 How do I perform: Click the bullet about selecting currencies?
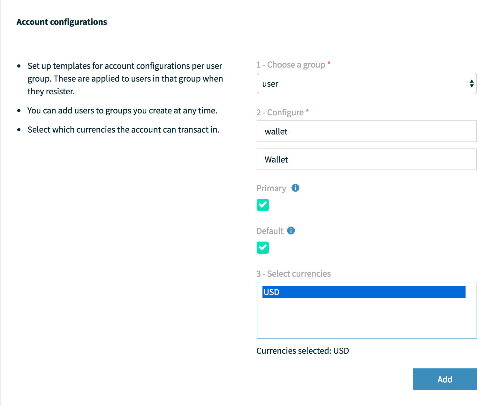coord(123,130)
